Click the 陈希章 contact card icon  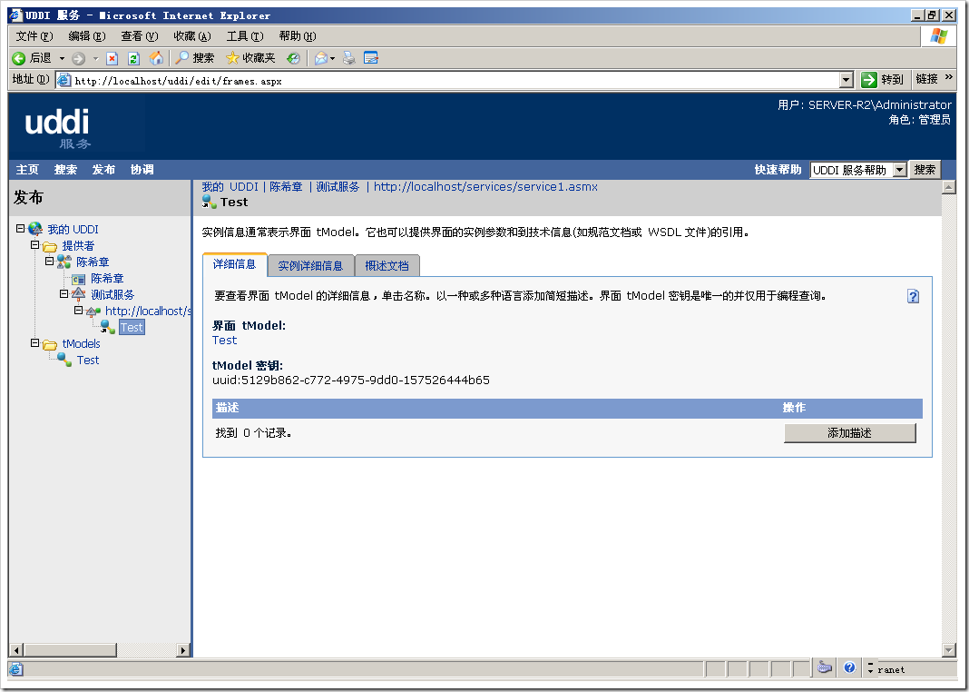coord(79,279)
